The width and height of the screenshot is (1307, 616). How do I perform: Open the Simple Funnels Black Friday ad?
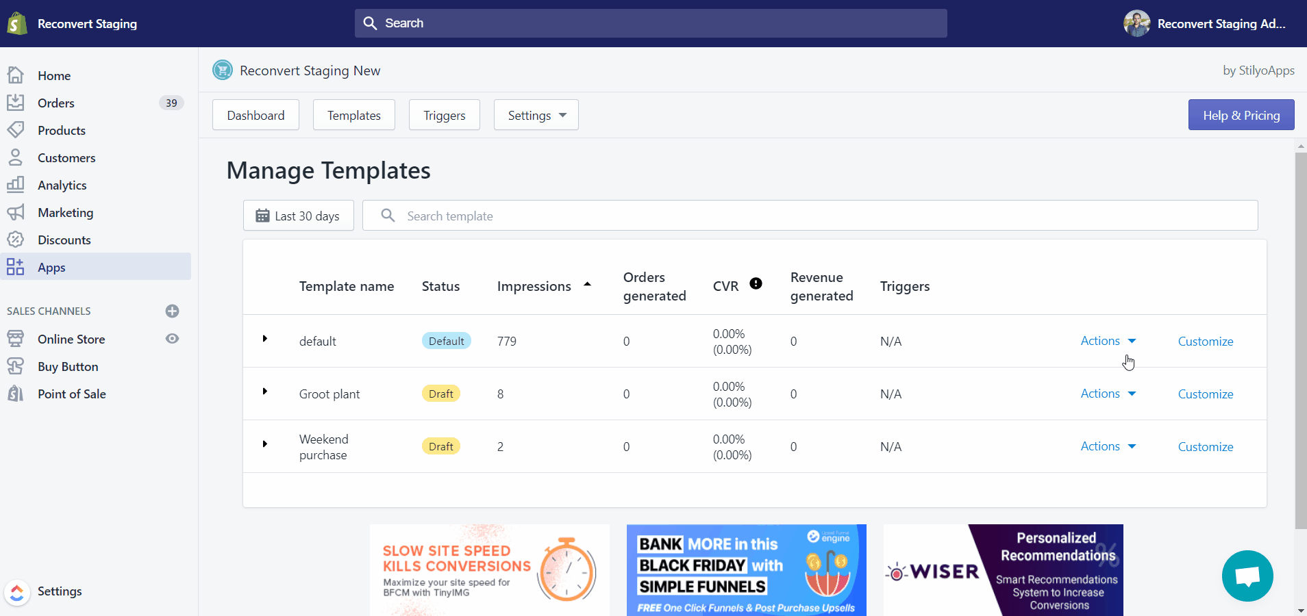point(747,570)
